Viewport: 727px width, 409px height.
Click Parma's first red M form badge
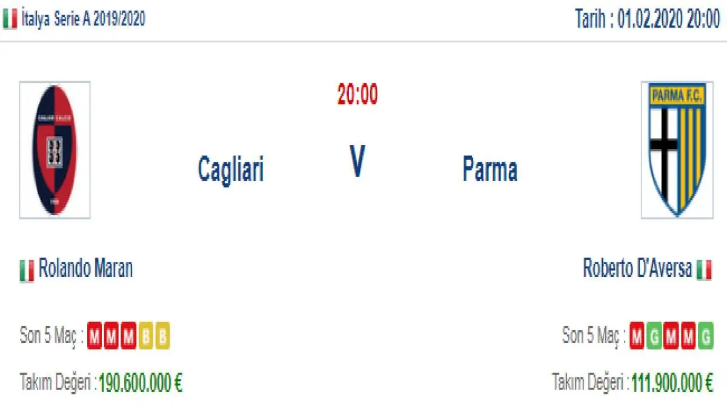click(637, 337)
